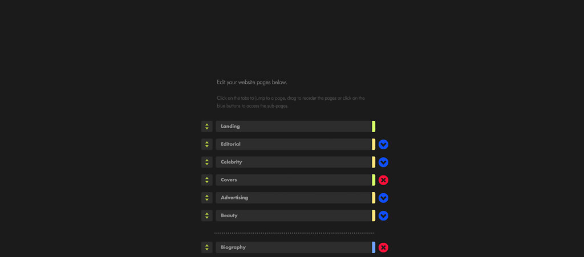Screen dimensions: 584x257
Task: Click the blue color marker on Biography
Action: coord(374,247)
